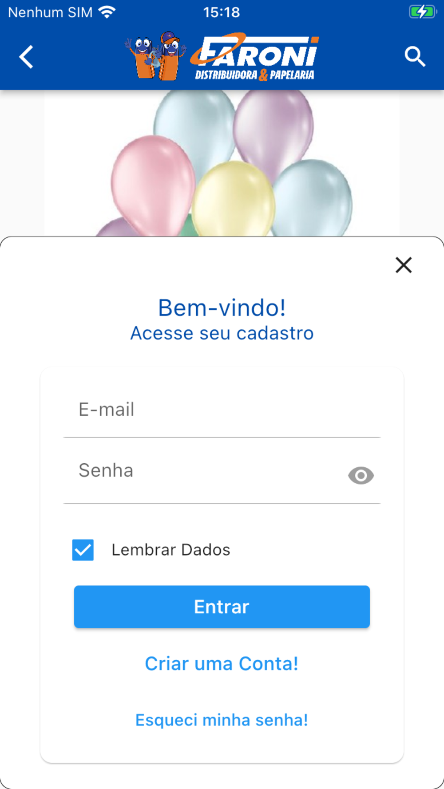444x789 pixels.
Task: Tap the Nenhum SIM carrier text
Action: (50, 12)
